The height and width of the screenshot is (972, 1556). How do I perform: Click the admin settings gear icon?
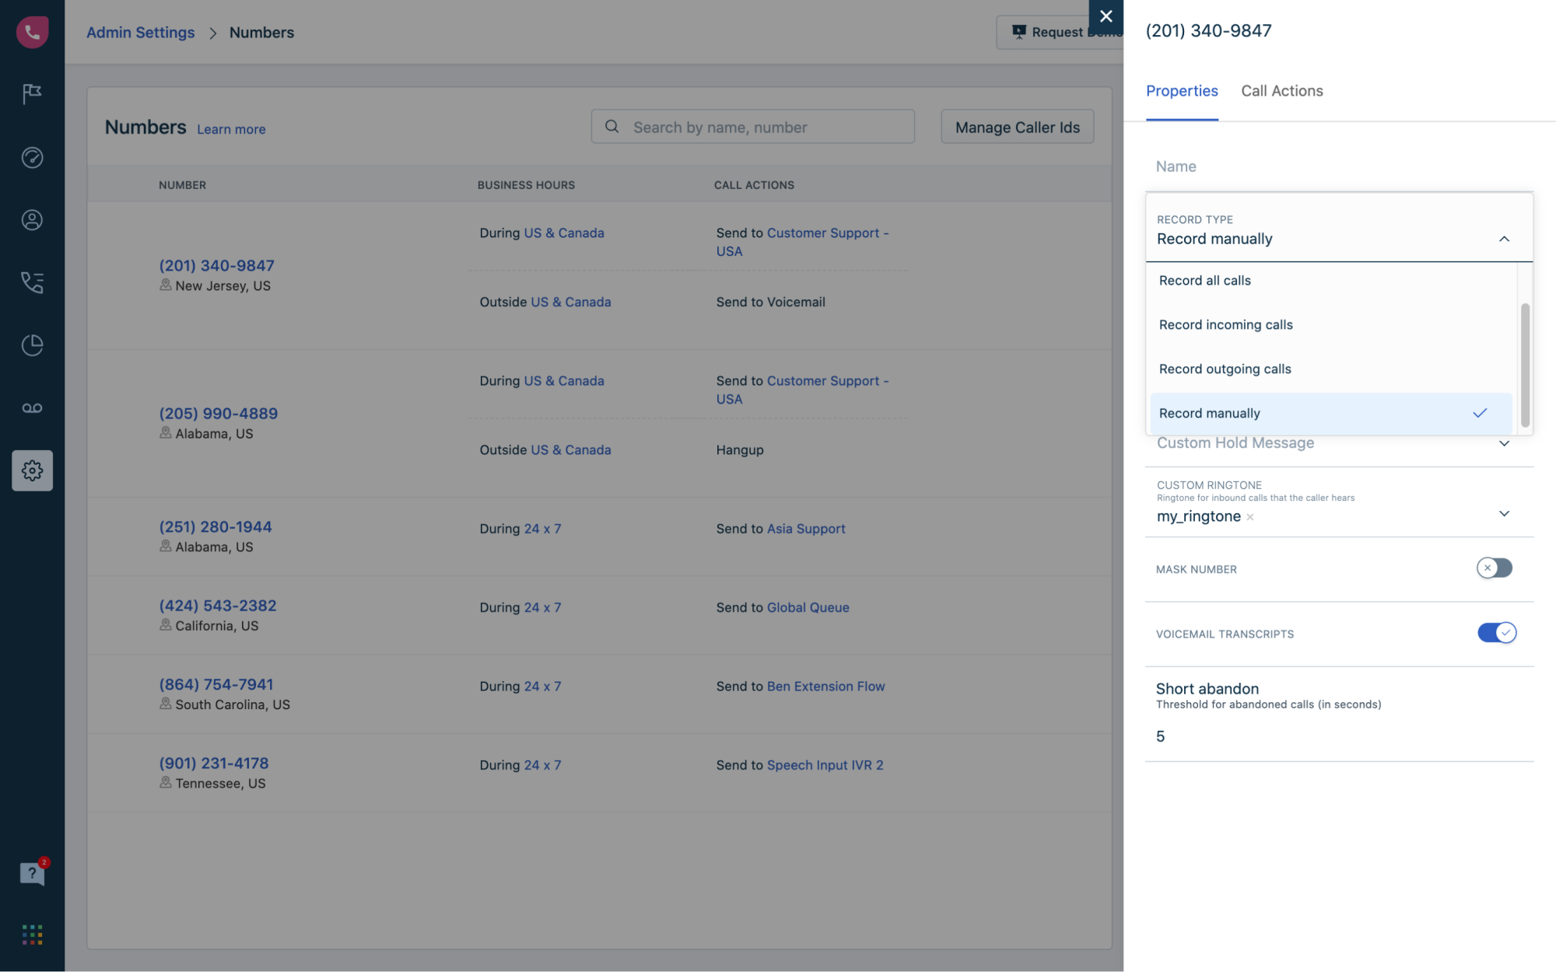pos(32,470)
